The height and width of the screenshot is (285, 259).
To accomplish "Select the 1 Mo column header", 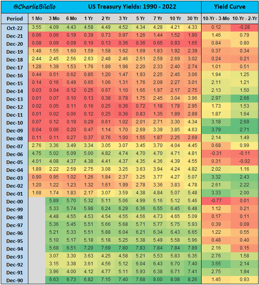I will click(37, 19).
